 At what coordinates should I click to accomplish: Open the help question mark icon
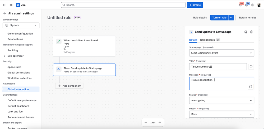pos(247,5)
